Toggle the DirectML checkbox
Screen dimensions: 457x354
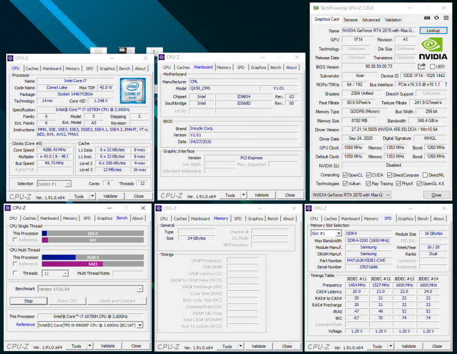pyautogui.click(x=425, y=175)
